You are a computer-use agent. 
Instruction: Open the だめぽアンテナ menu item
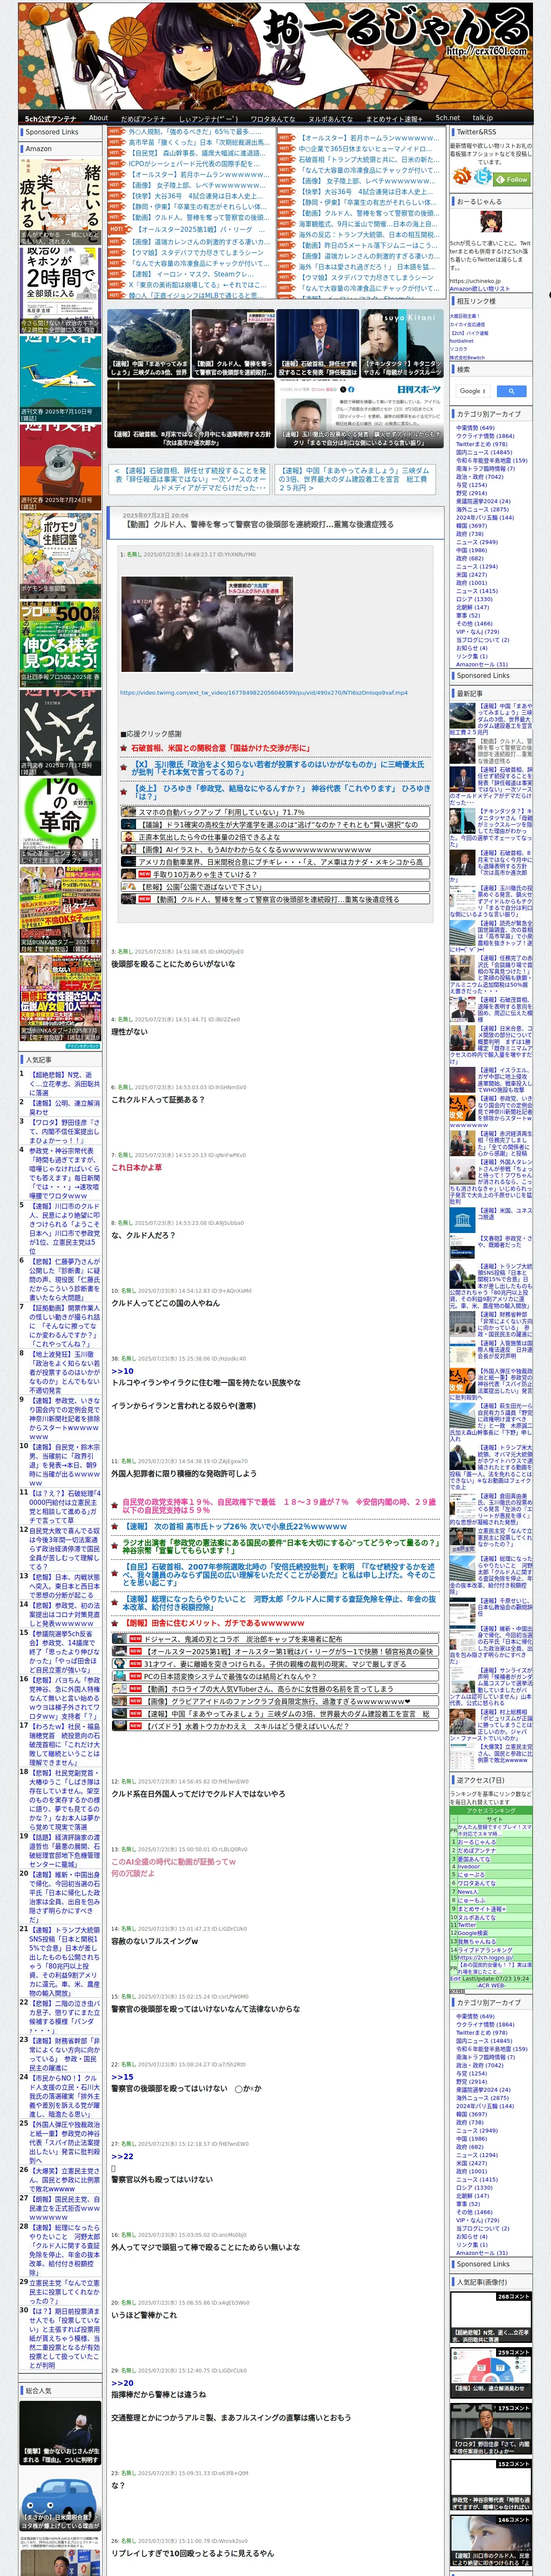tap(143, 118)
